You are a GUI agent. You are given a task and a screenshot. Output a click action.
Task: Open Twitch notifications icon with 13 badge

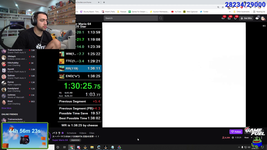click(223, 18)
